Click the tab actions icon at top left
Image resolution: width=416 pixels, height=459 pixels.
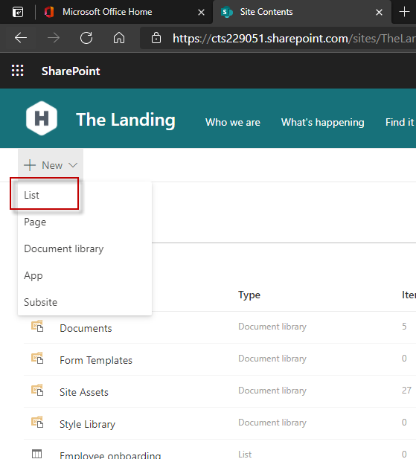[18, 12]
